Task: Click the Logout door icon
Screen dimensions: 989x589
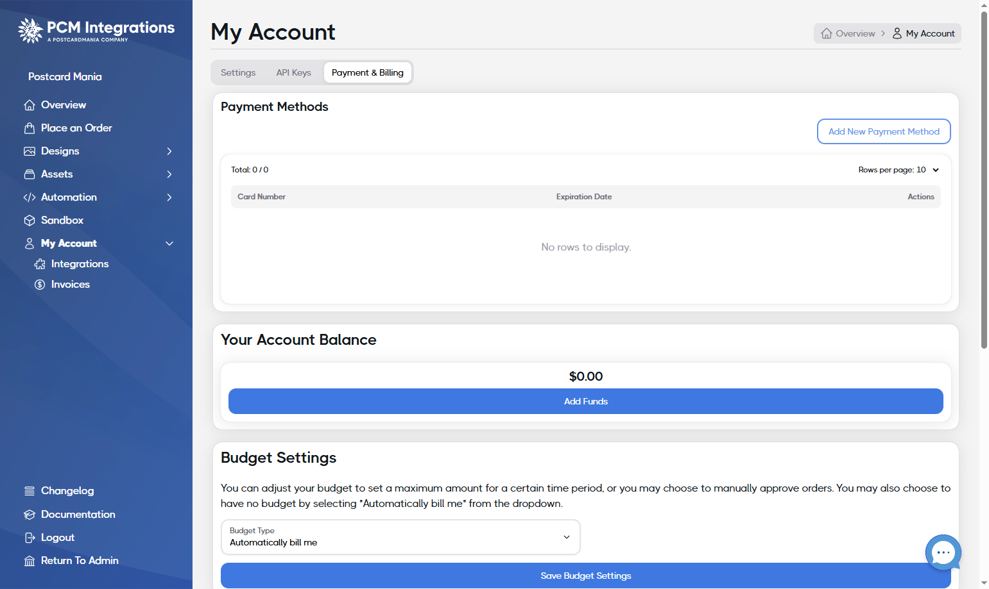Action: click(30, 538)
